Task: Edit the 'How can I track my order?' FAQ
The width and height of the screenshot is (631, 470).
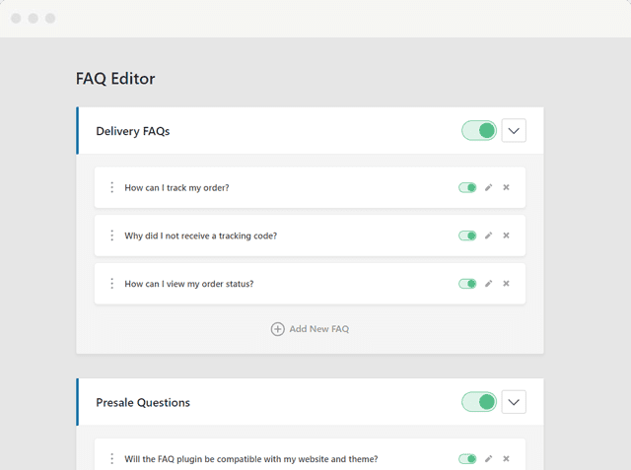Action: (488, 187)
